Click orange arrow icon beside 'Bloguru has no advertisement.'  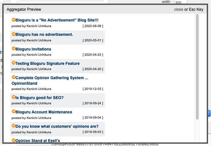14,34
